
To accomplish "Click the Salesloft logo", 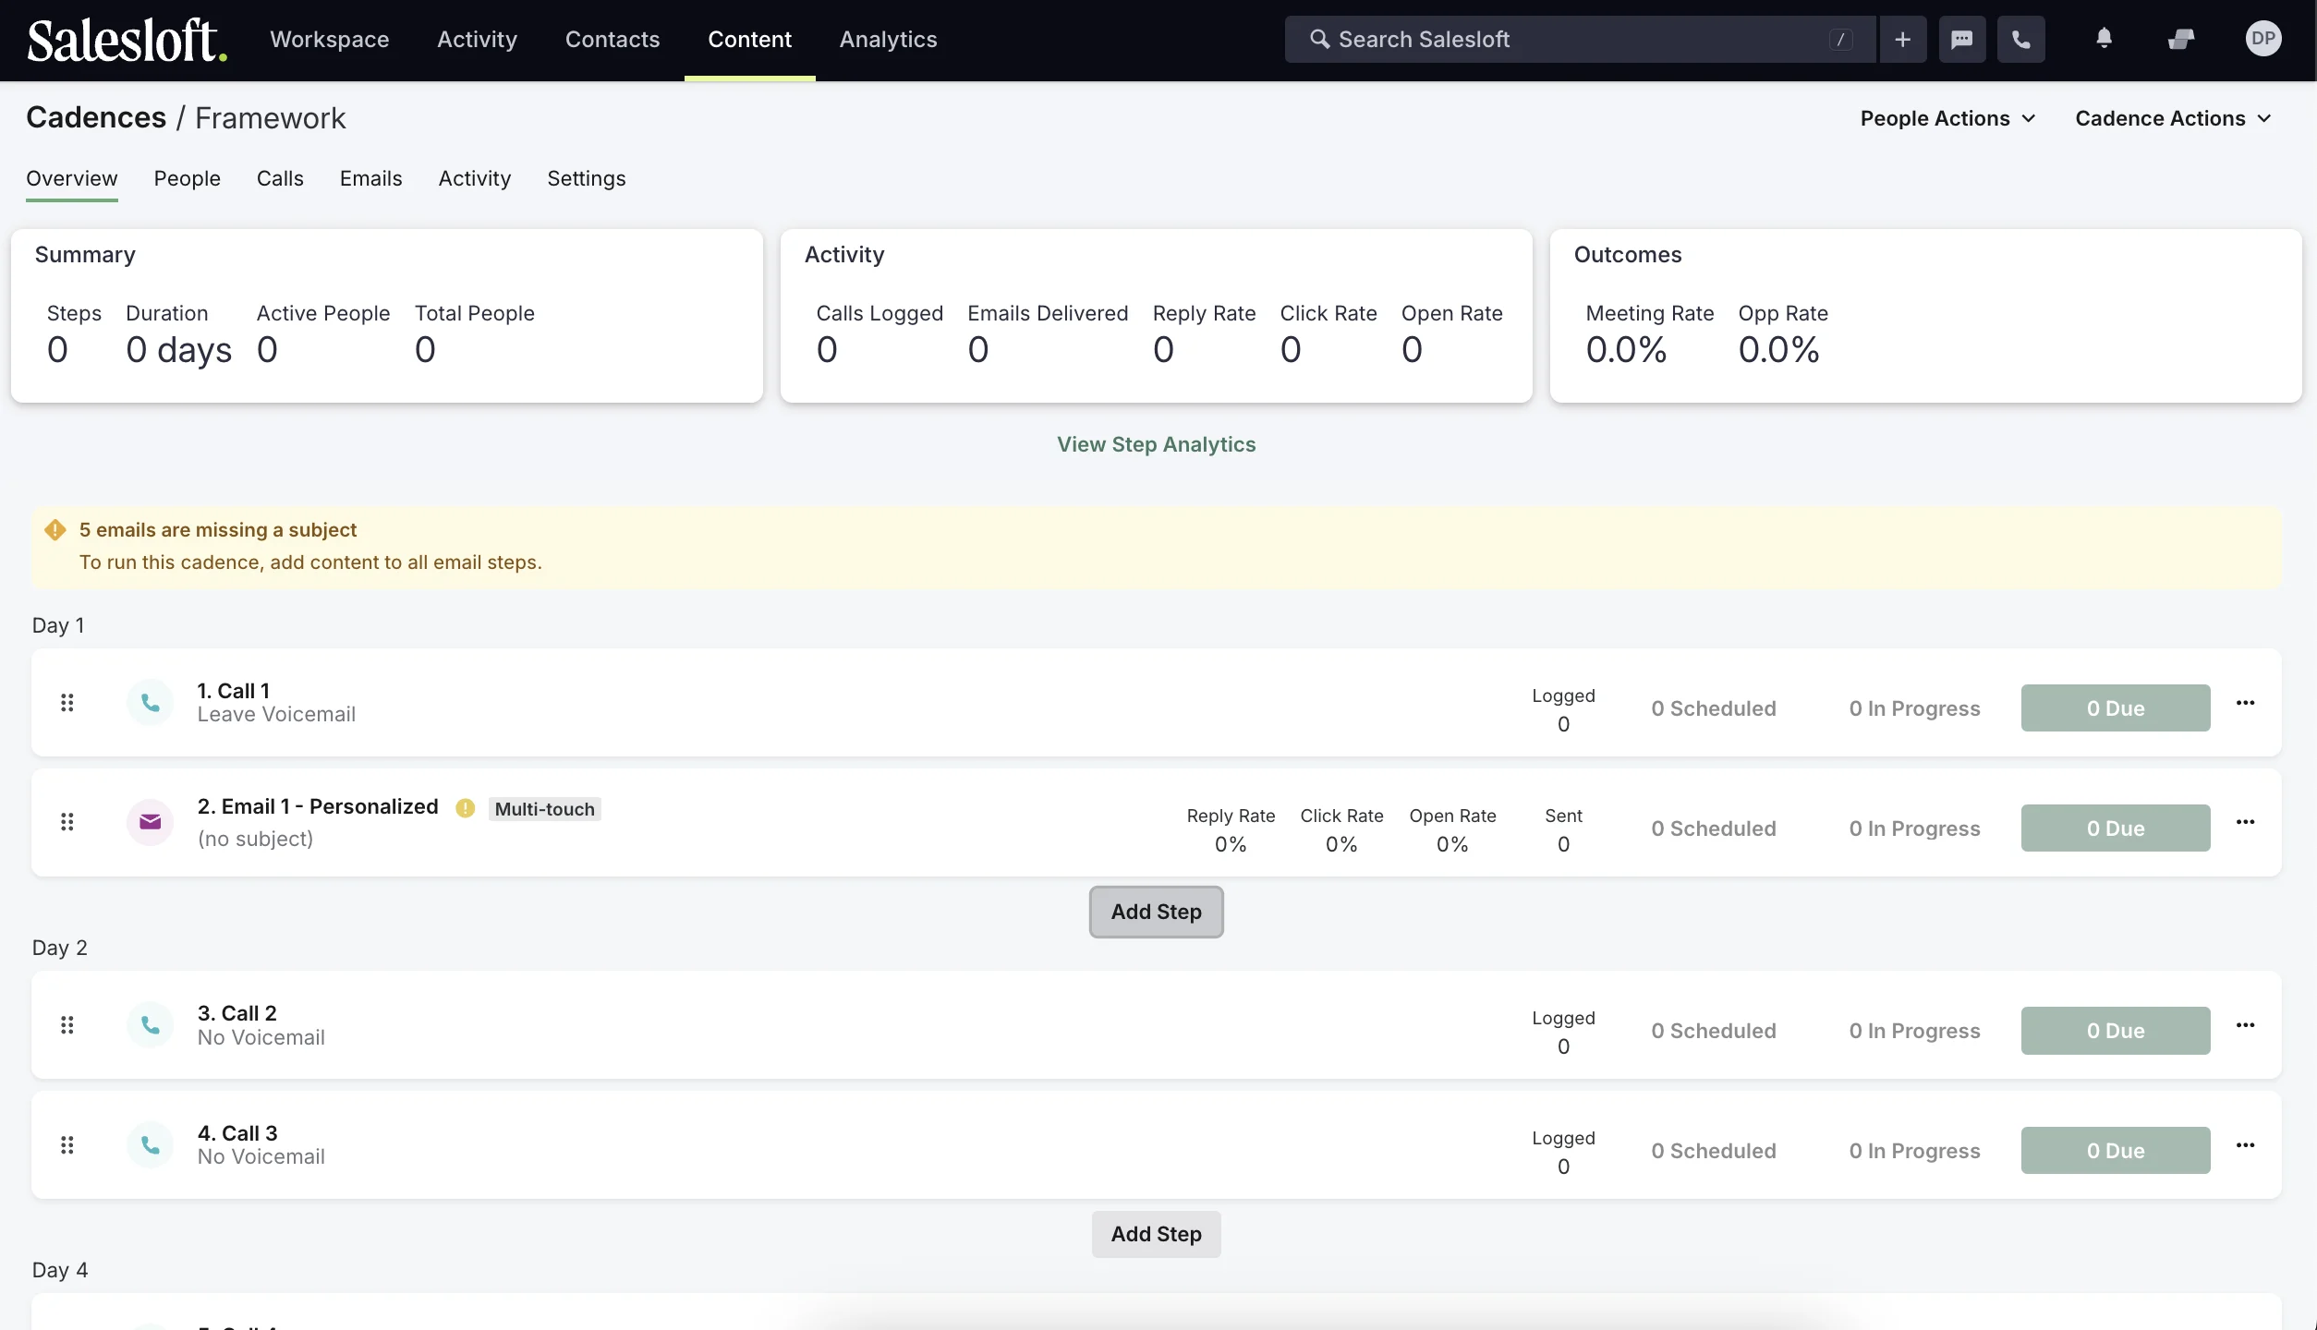I will coord(127,41).
